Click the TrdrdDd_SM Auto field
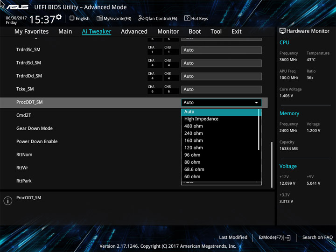This screenshot has width=336, height=252. coord(221,76)
